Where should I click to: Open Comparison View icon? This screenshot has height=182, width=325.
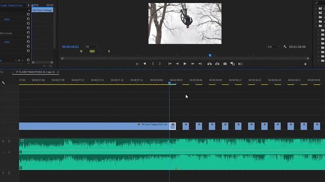coord(233,64)
